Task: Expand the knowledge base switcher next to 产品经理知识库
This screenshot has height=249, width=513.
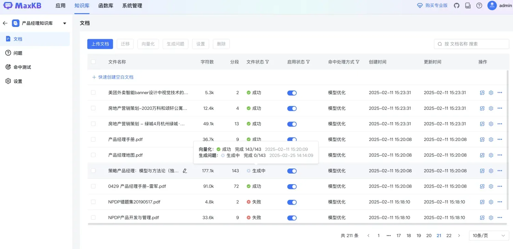Action: 64,23
